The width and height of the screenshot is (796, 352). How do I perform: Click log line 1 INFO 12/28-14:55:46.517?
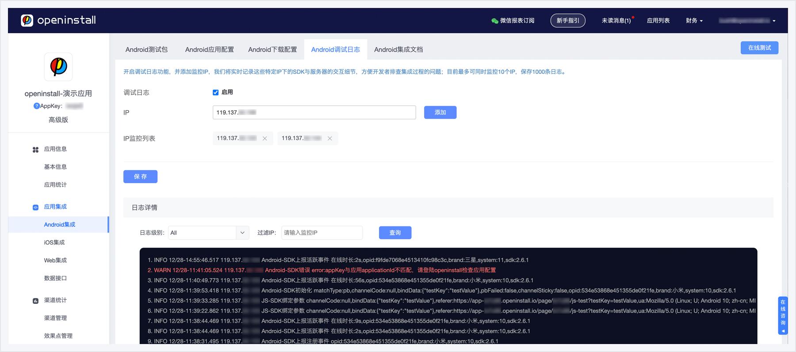pyautogui.click(x=338, y=260)
